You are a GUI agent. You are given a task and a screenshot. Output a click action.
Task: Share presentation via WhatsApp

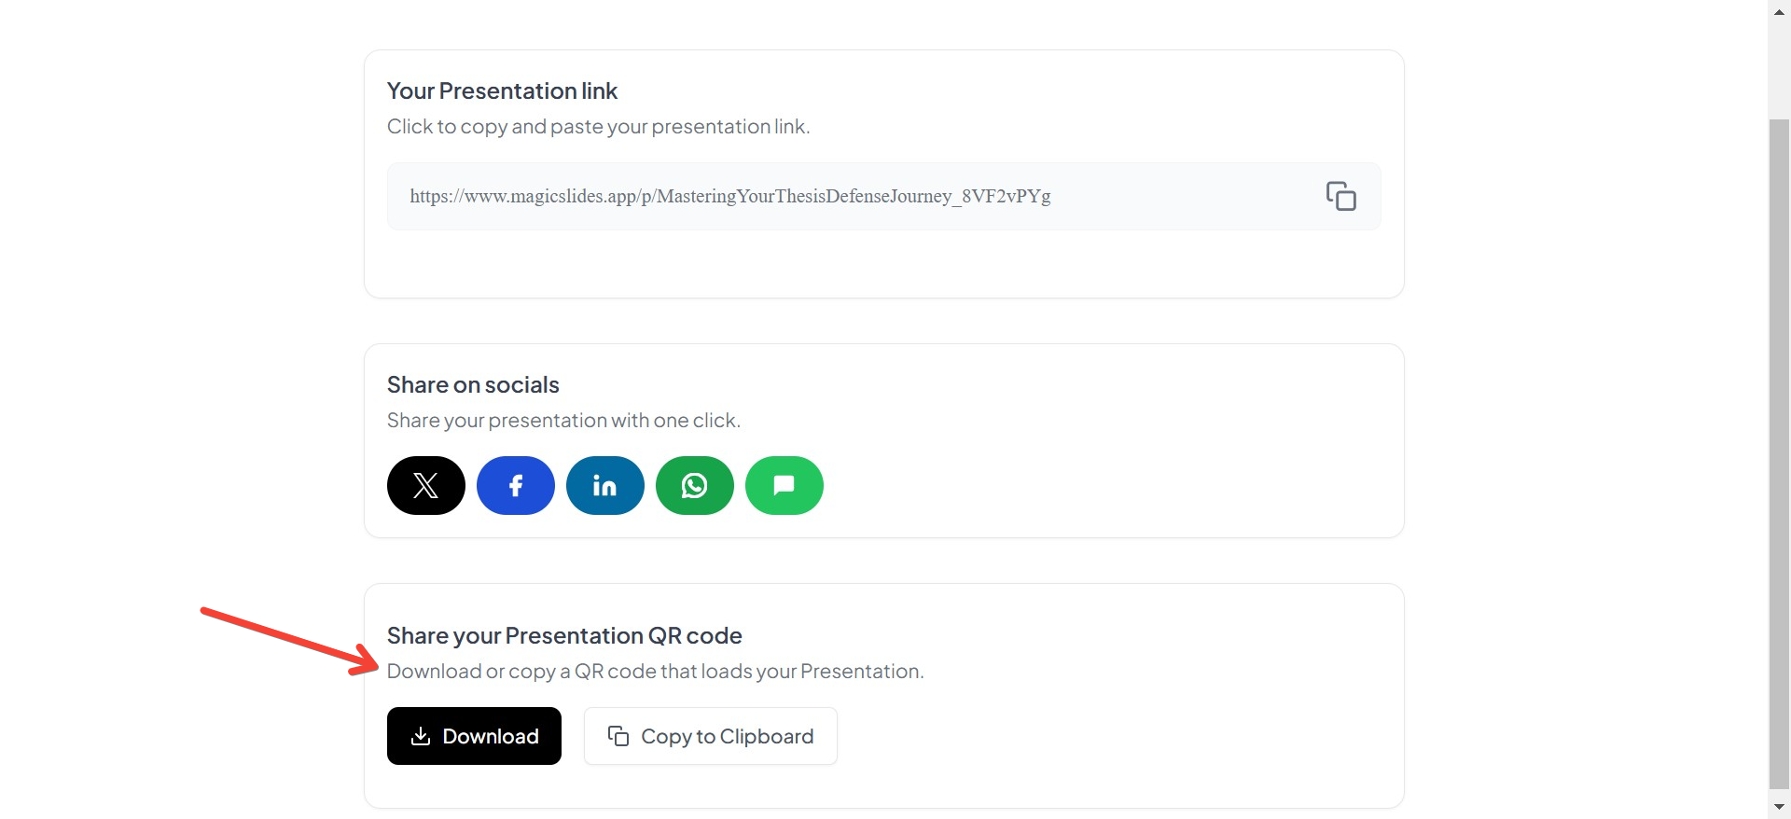(694, 485)
